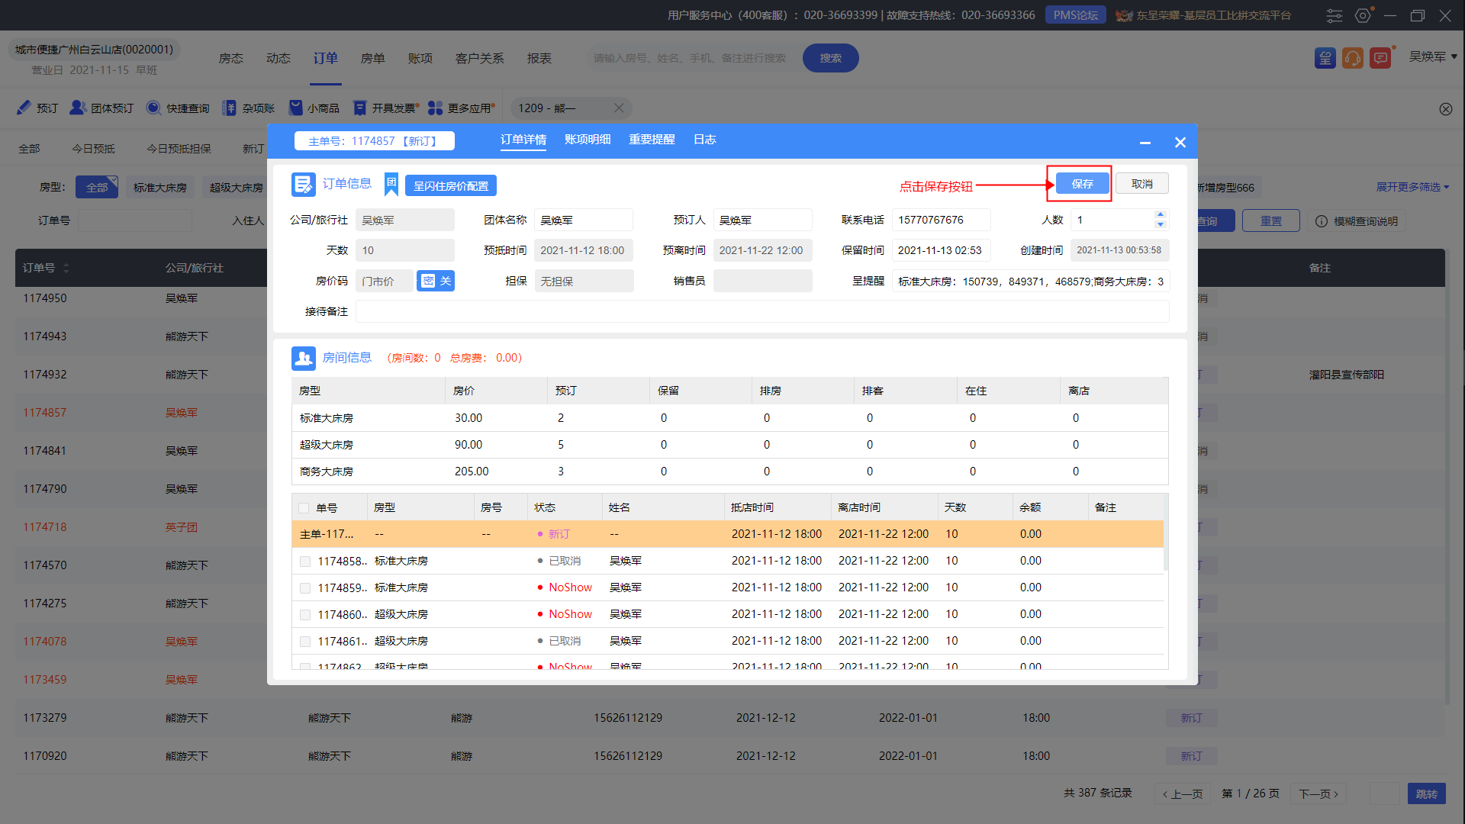Open the hexagon settings icon in title bar
Image resolution: width=1465 pixels, height=824 pixels.
(1363, 15)
